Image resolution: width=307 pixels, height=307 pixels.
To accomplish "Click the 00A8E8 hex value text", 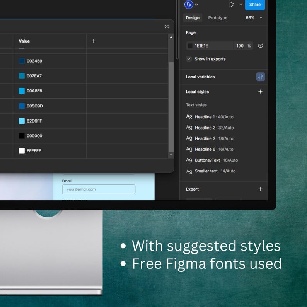I will tap(34, 91).
